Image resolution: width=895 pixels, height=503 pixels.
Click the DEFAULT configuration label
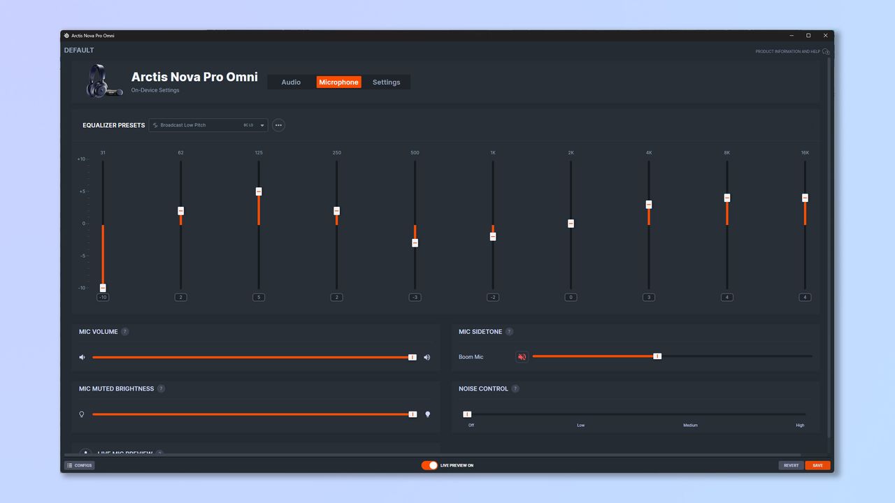point(79,50)
